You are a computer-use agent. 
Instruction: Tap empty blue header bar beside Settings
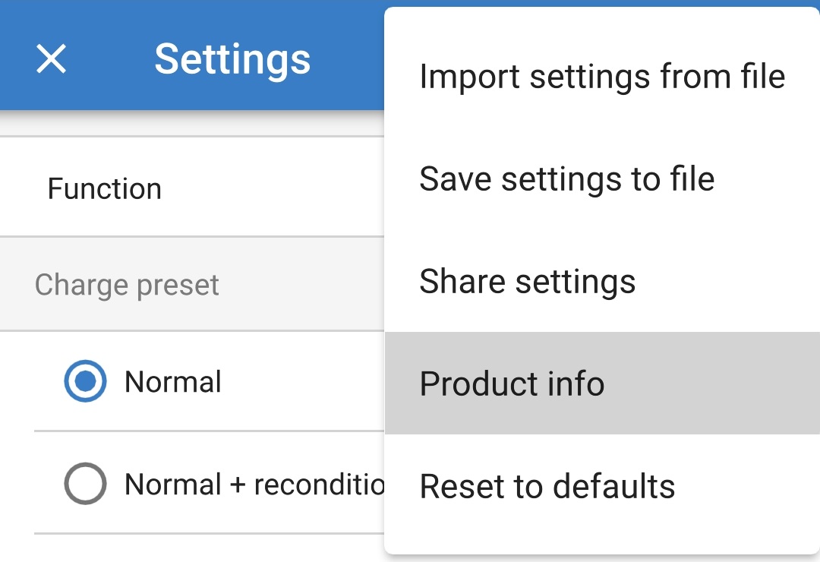pyautogui.click(x=349, y=58)
